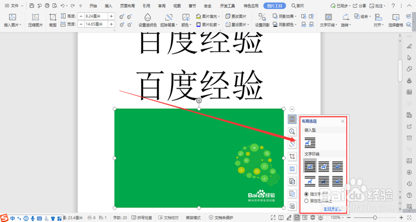Choose the third text wrap style in top row

click(337, 166)
